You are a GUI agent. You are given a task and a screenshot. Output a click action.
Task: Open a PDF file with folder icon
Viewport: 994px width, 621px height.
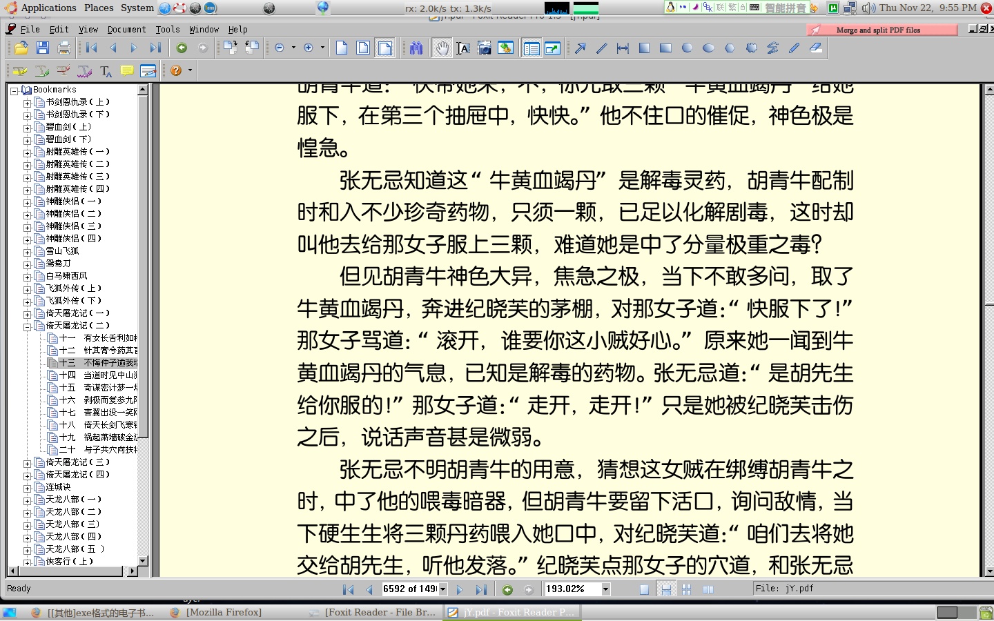click(x=21, y=48)
